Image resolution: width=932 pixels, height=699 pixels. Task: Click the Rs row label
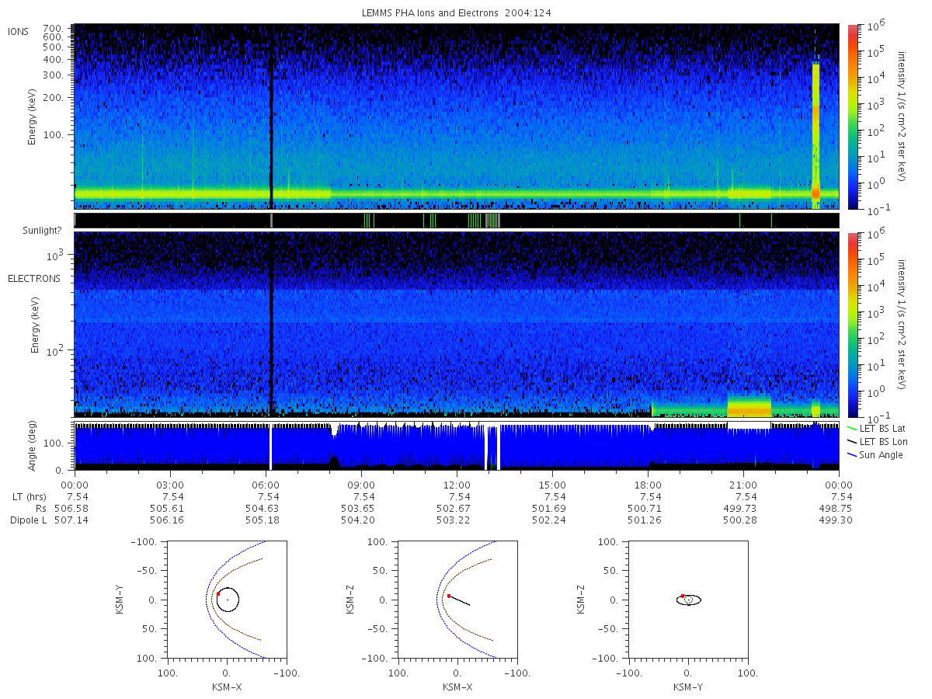click(x=43, y=508)
